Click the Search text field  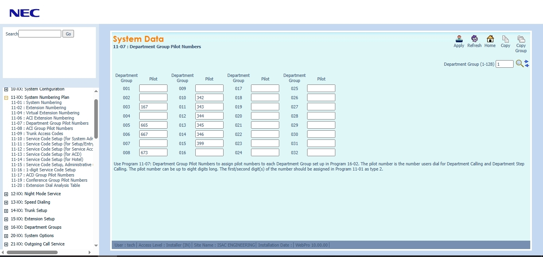point(40,34)
